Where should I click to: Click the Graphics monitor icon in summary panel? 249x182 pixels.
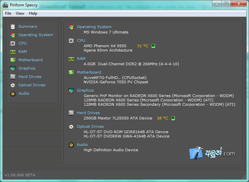pyautogui.click(x=71, y=91)
